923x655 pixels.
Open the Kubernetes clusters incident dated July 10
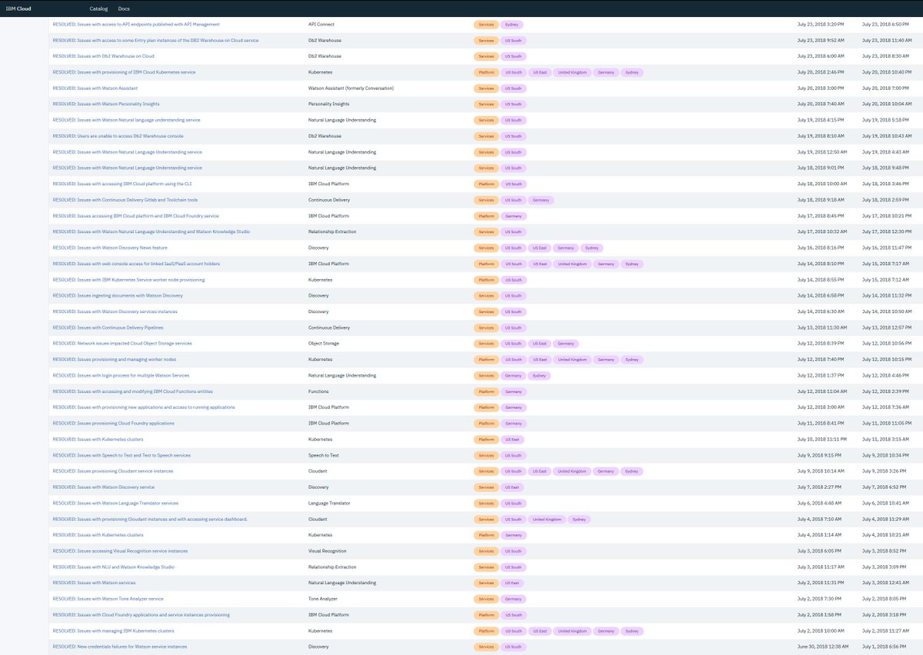tap(98, 439)
